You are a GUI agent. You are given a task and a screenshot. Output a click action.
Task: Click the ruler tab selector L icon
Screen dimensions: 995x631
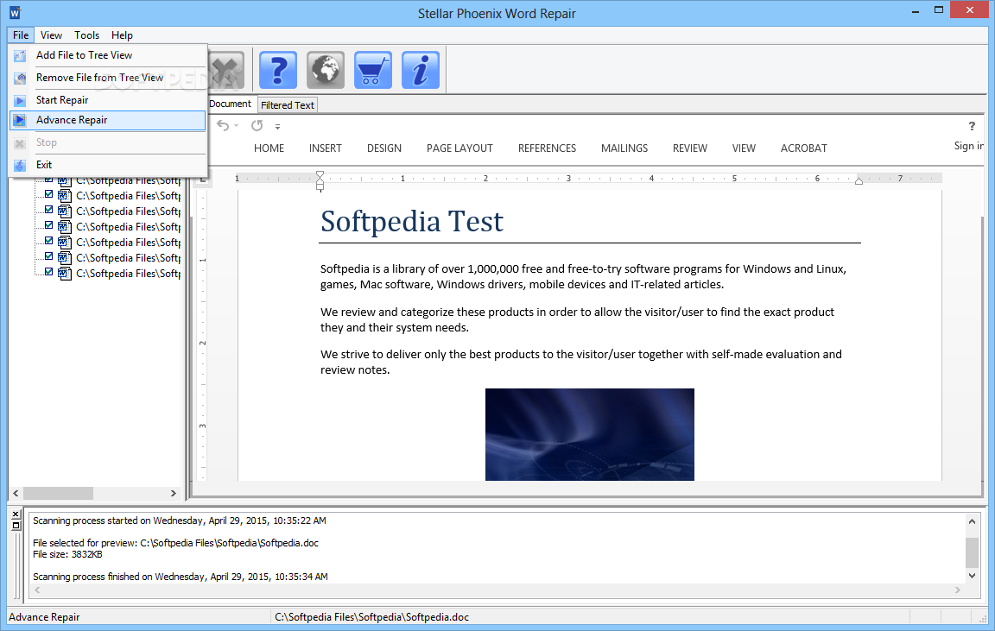203,180
